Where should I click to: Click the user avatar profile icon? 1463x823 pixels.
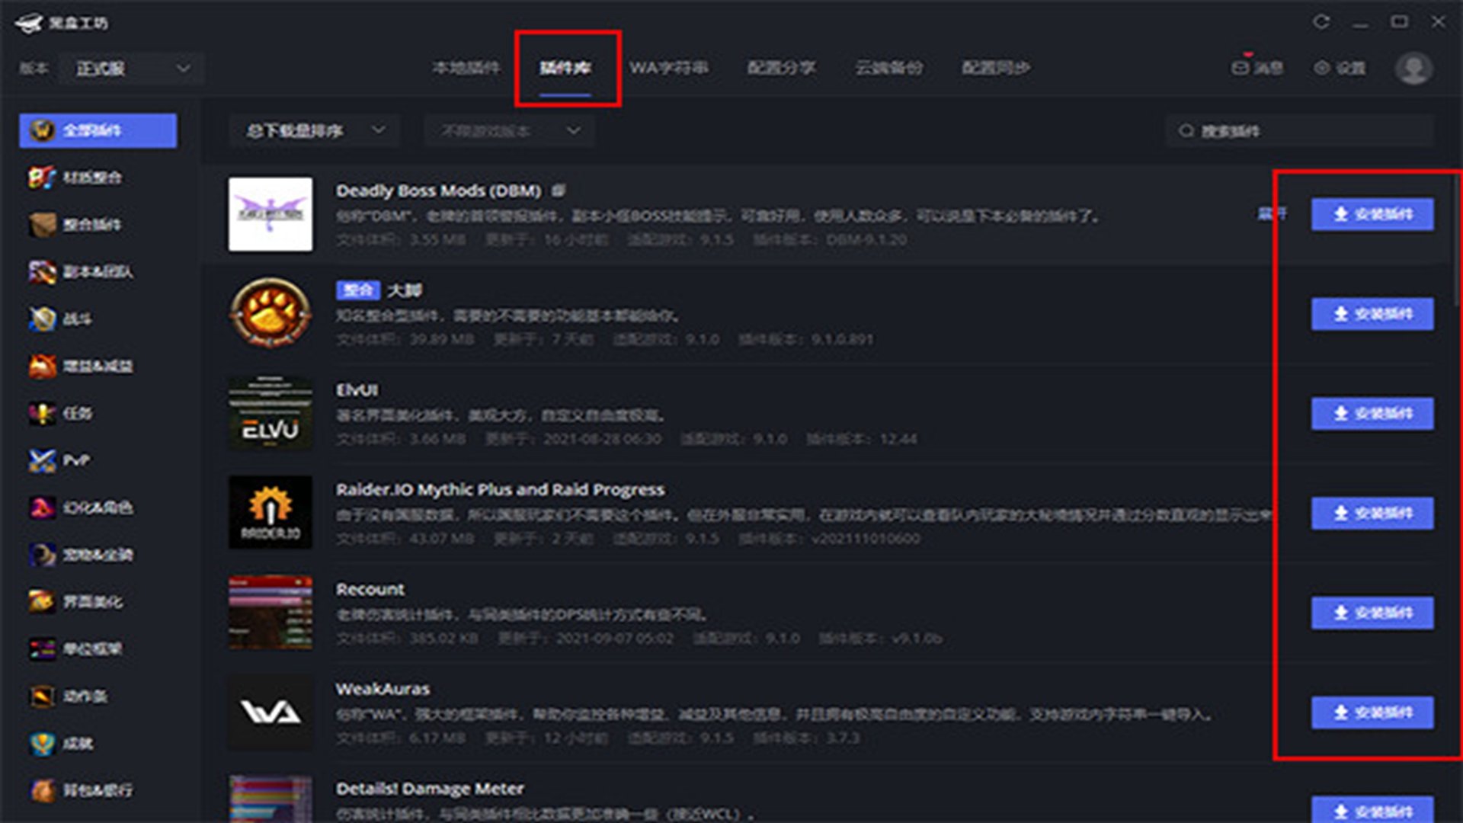point(1413,68)
